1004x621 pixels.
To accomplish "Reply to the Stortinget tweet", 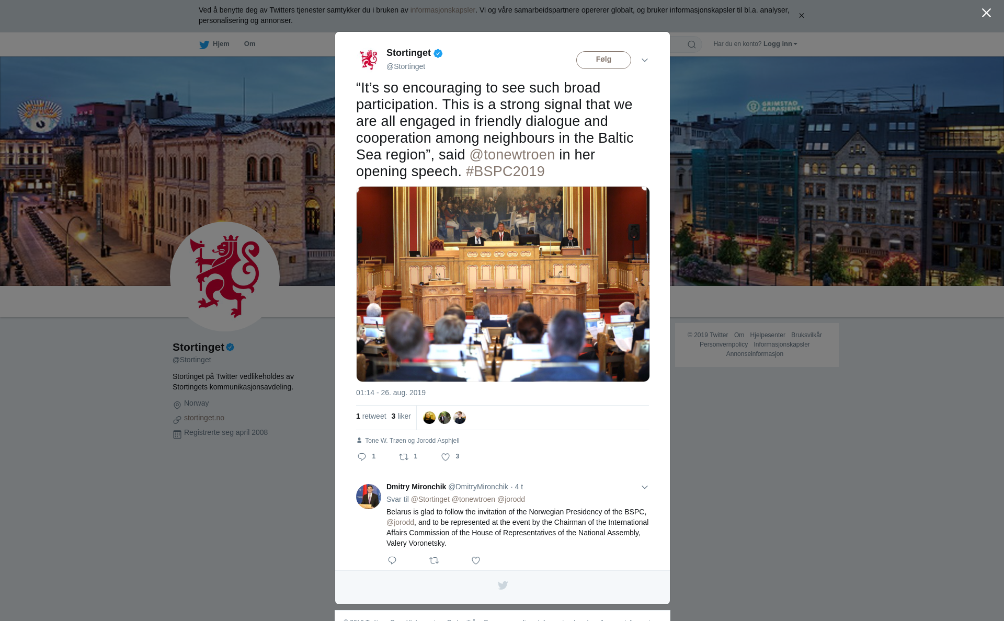I will tap(362, 457).
